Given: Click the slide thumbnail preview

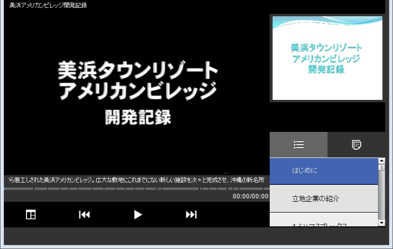Looking at the screenshot, I should 327,58.
